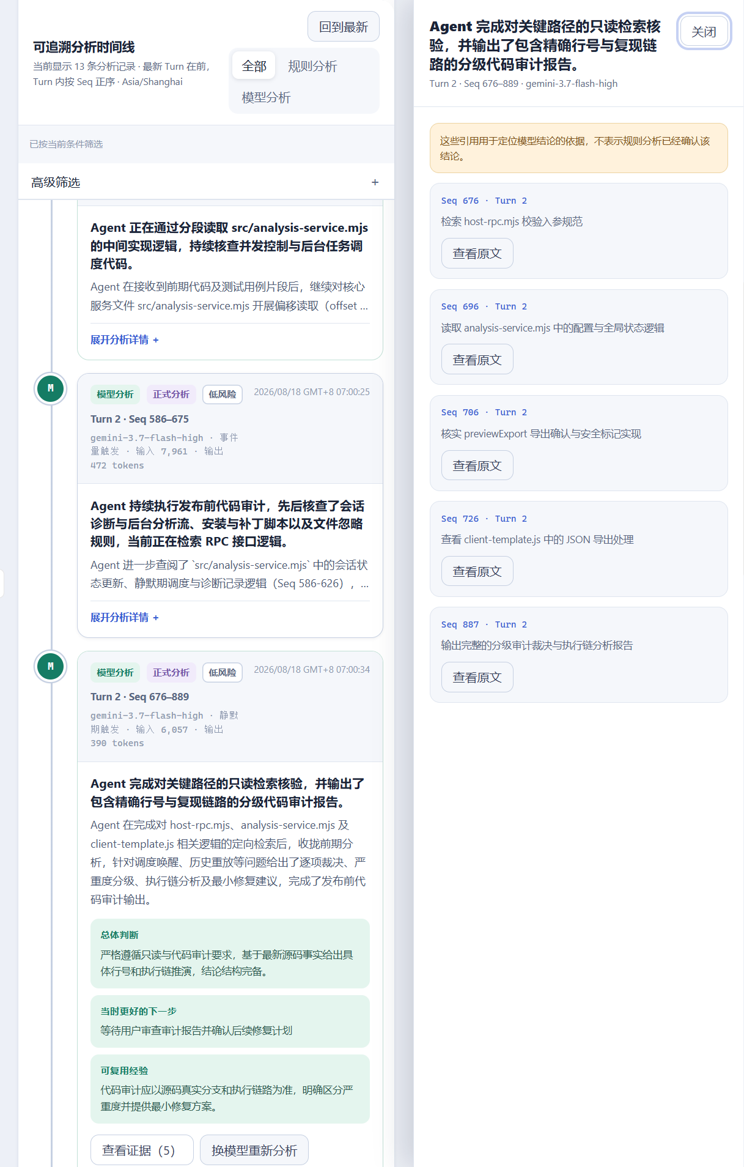Click the 可追溯分析时间线 title

(84, 47)
